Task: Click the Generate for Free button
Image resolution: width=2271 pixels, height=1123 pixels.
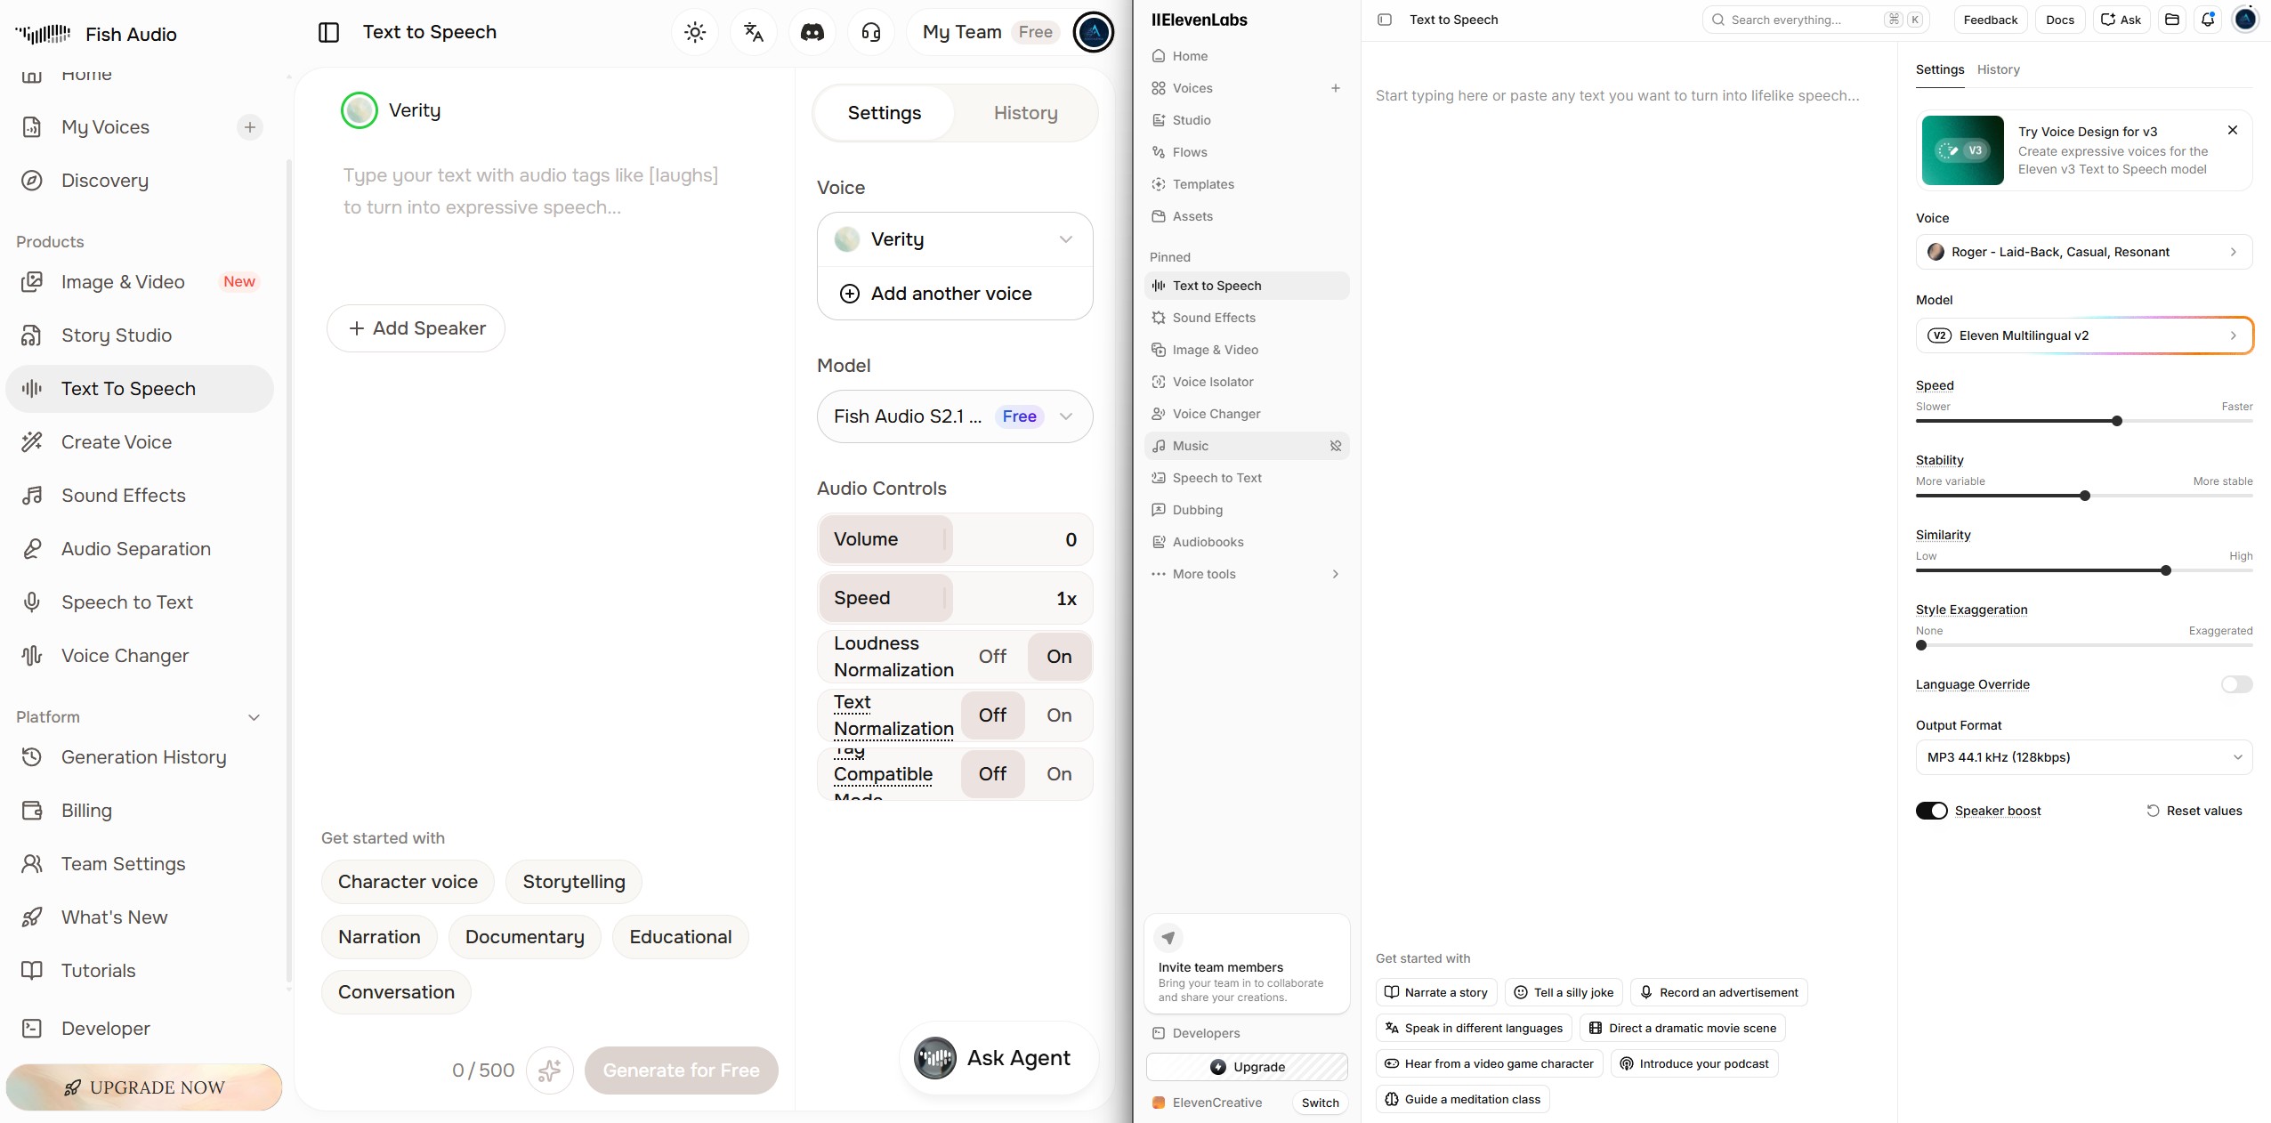Action: click(682, 1070)
